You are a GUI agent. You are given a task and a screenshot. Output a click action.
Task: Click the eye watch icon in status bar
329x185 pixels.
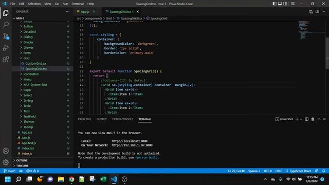point(21,171)
